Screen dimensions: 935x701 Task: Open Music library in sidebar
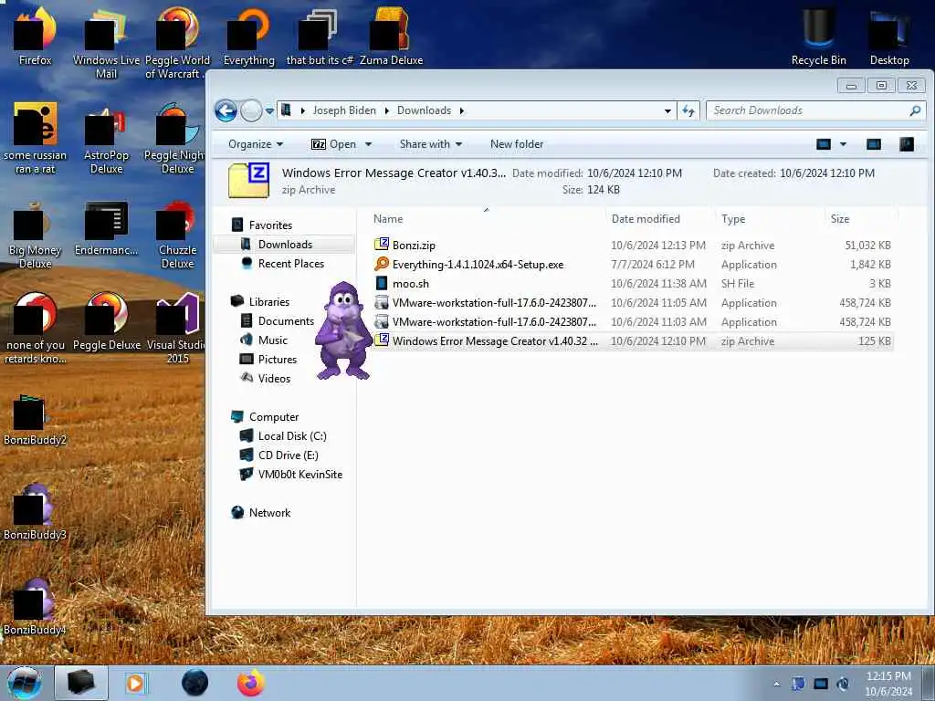(272, 340)
